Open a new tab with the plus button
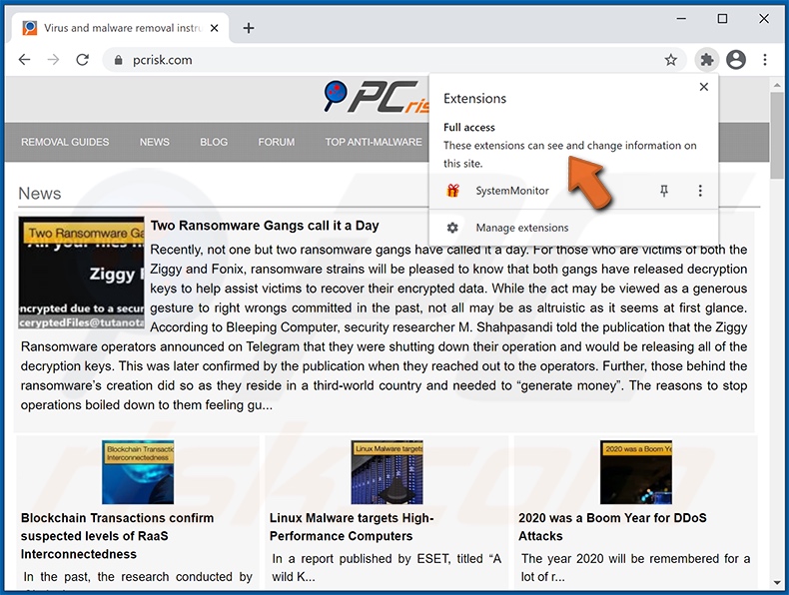Image resolution: width=789 pixels, height=595 pixels. point(248,28)
